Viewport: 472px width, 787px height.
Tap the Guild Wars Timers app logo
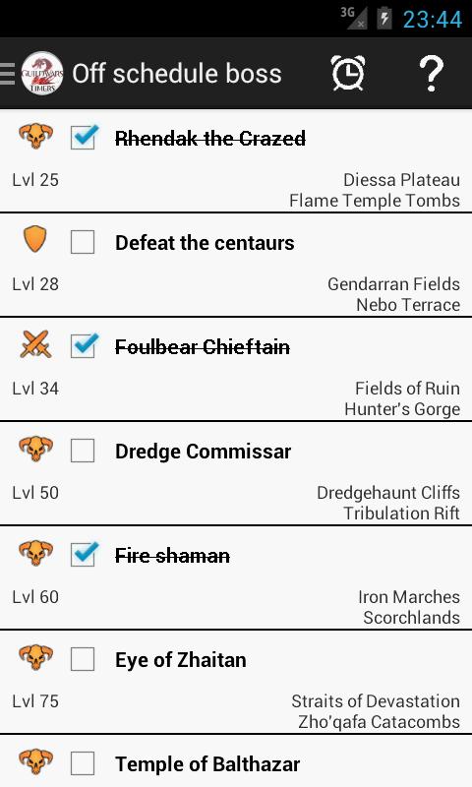point(42,73)
